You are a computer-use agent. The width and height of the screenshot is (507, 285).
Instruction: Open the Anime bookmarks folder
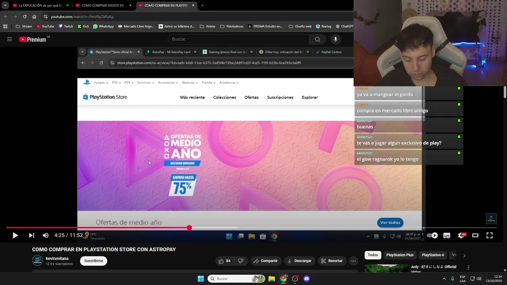point(208,27)
